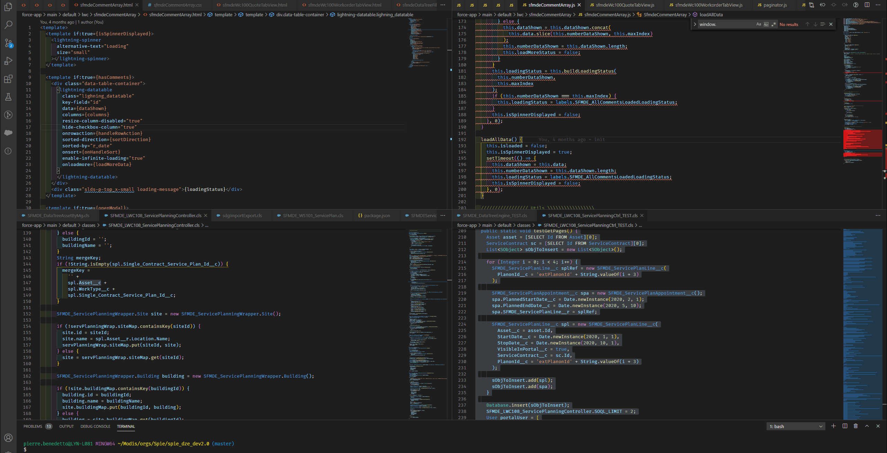Open Source Control view with badge 2
Viewport: 887px width, 453px height.
(8, 43)
